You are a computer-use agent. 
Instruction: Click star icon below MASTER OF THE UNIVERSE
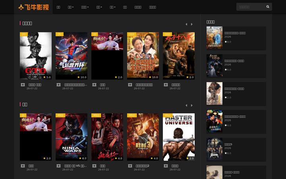pyautogui.click(x=166, y=166)
